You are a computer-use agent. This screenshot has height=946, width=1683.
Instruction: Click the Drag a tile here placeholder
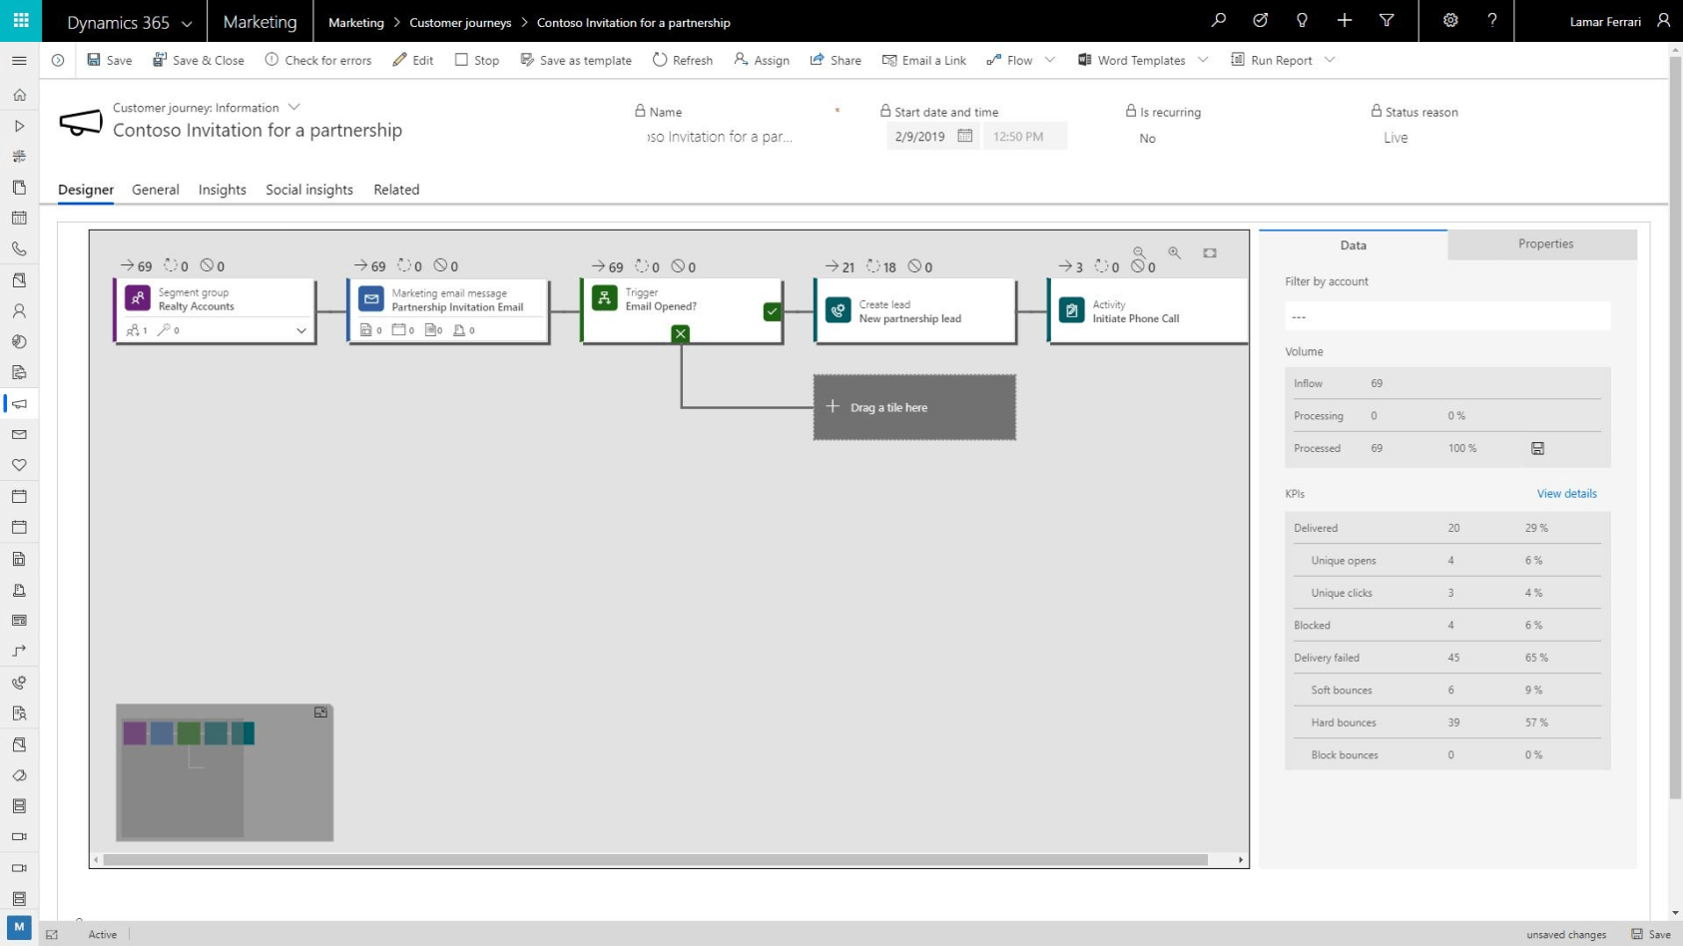click(x=914, y=407)
